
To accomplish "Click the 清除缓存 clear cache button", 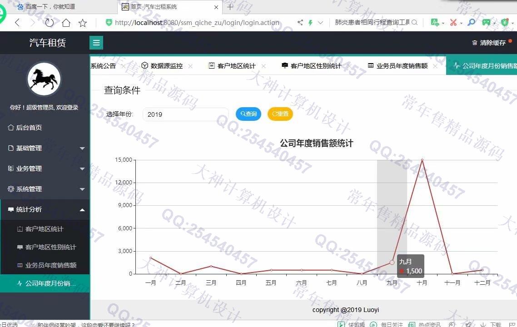I will coord(489,43).
